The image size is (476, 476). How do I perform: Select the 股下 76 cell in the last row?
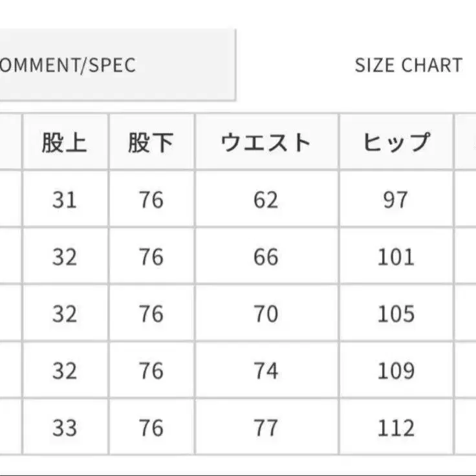pos(151,427)
